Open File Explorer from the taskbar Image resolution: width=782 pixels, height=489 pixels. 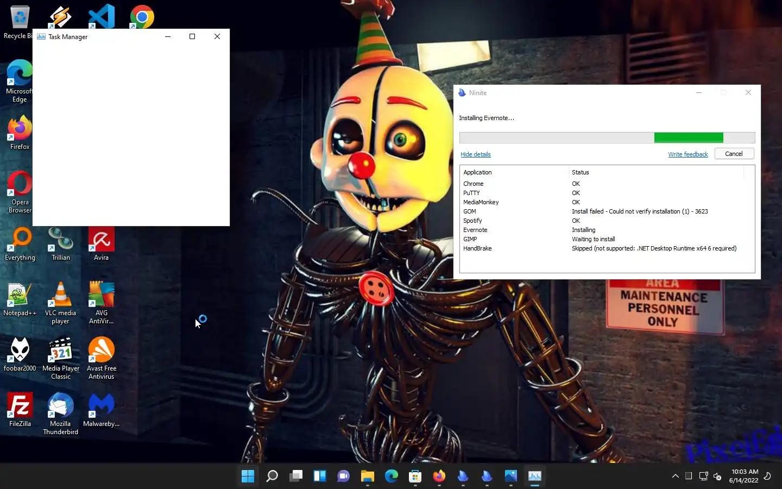tap(367, 476)
